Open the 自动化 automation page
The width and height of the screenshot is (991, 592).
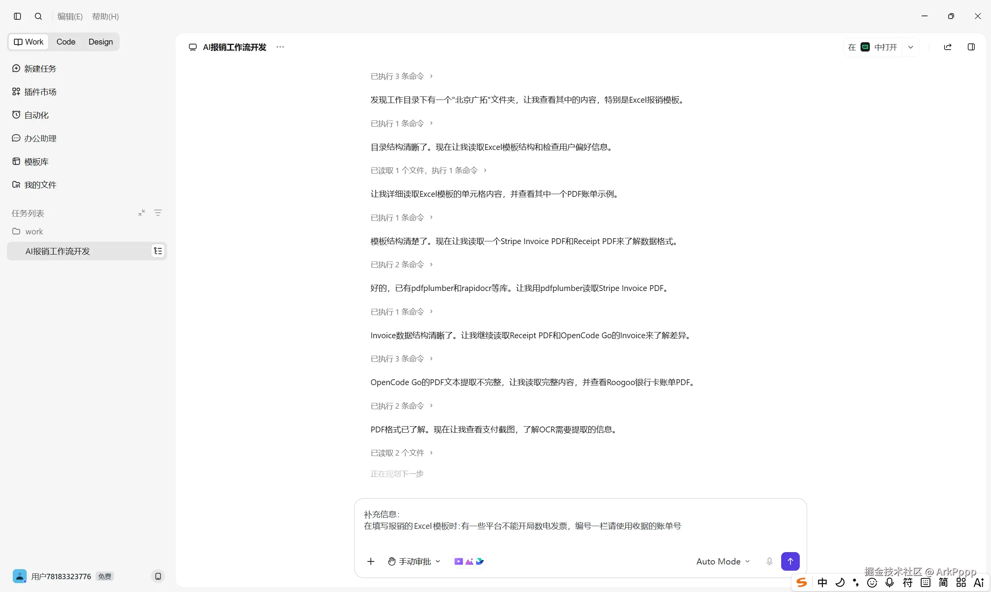point(30,115)
